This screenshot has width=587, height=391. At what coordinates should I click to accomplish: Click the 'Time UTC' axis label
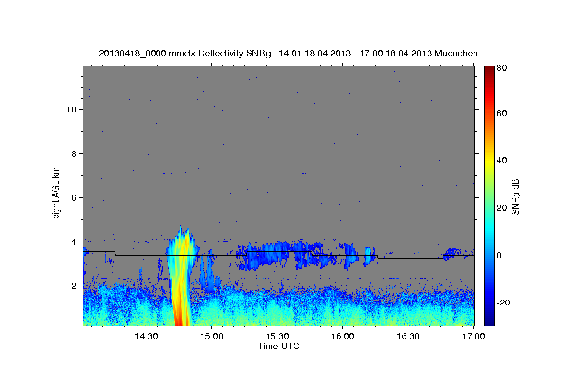278,346
